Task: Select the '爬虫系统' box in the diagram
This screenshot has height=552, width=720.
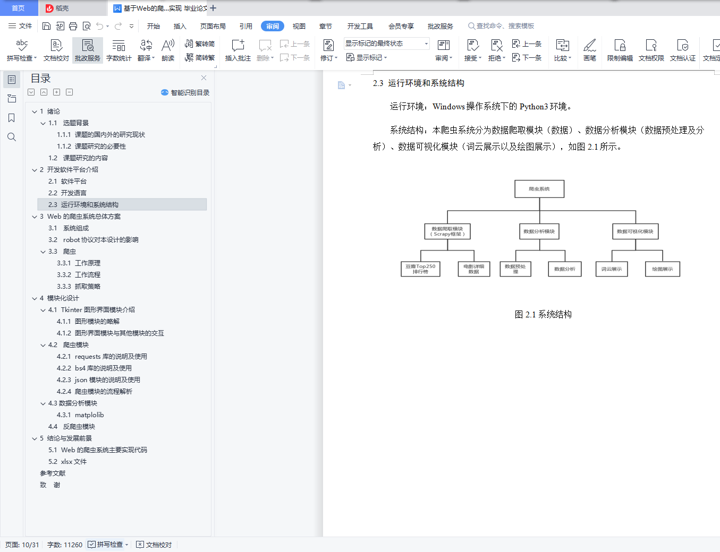Action: coord(539,189)
